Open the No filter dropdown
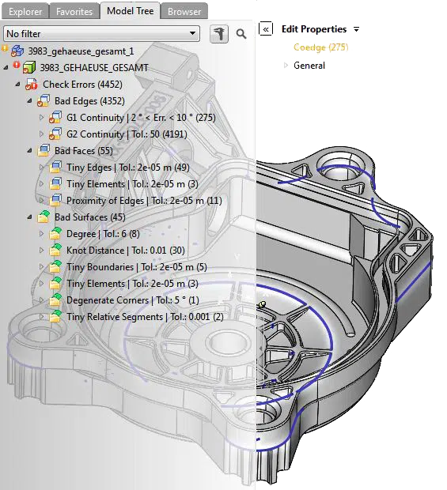This screenshot has width=447, height=490. point(101,34)
